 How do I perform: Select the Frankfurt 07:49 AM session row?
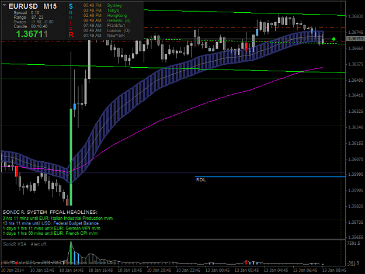click(104, 26)
